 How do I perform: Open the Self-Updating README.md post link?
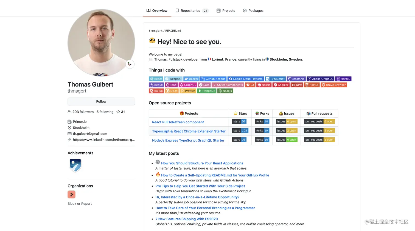(215, 175)
